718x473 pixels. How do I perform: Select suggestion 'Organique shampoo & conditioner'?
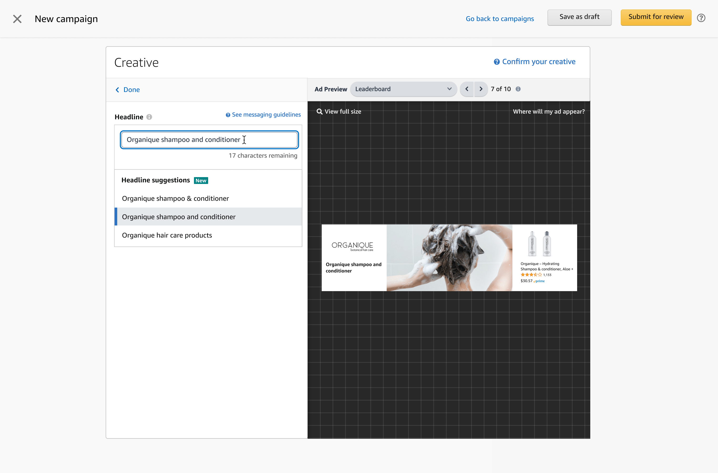point(175,198)
